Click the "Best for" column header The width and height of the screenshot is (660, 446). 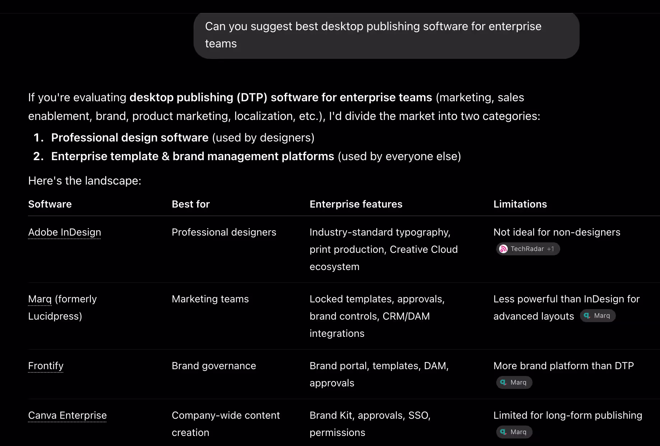coord(191,204)
